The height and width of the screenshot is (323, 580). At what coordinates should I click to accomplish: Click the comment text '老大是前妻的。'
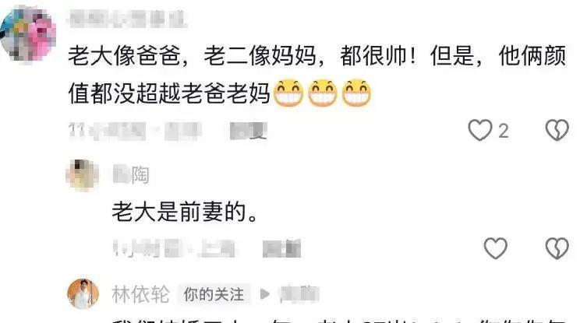(185, 212)
